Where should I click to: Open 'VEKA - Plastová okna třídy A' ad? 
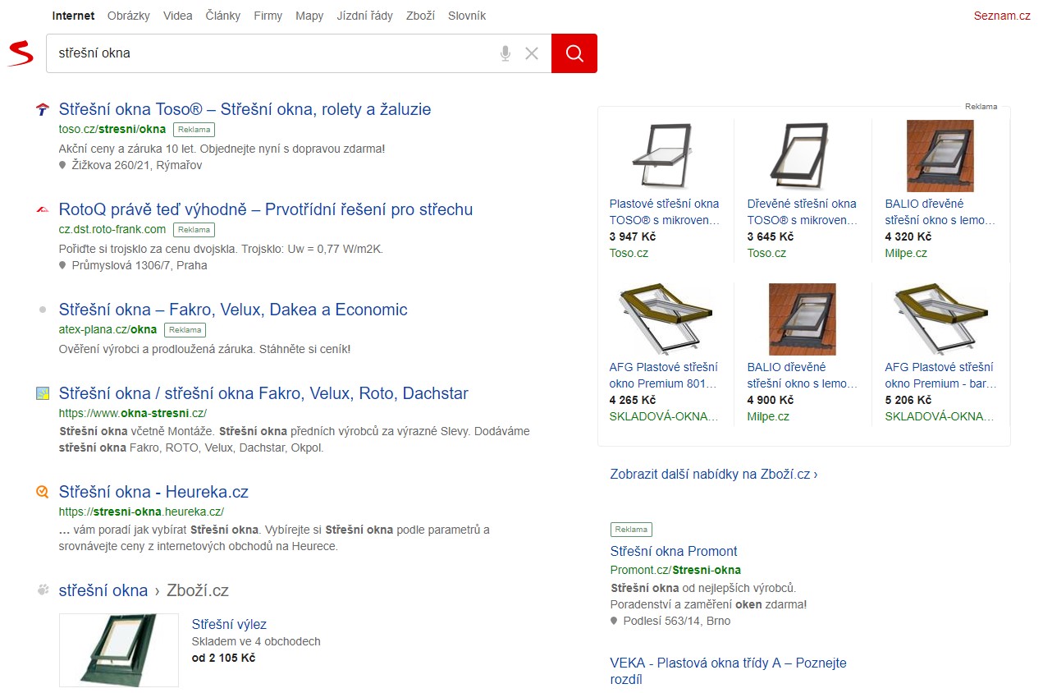[x=729, y=671]
